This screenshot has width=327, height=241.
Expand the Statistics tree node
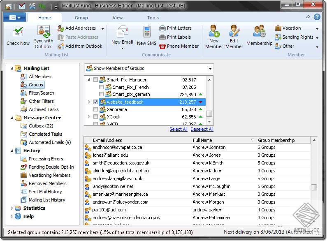[12, 208]
